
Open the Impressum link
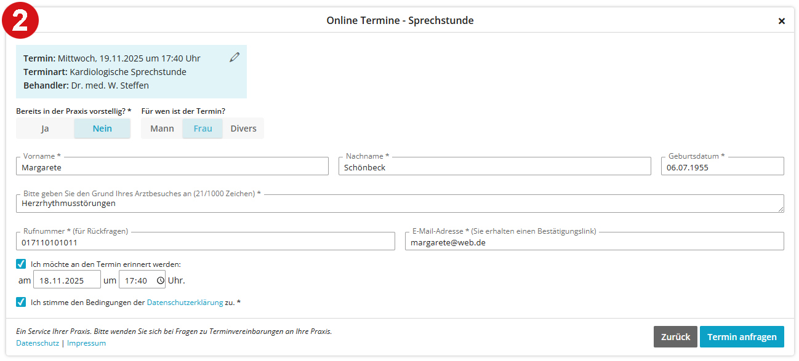tap(86, 343)
